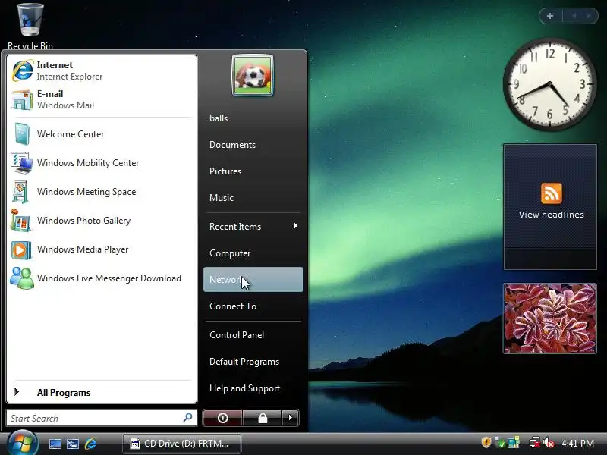
Task: Open the Pictures folder link
Action: click(253, 171)
